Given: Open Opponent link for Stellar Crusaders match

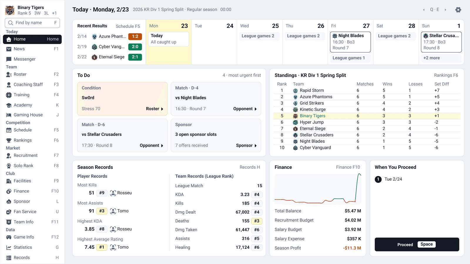Looking at the screenshot, I should [x=152, y=145].
